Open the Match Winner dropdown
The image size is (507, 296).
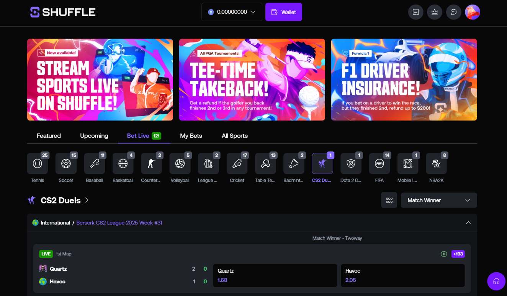(x=439, y=200)
